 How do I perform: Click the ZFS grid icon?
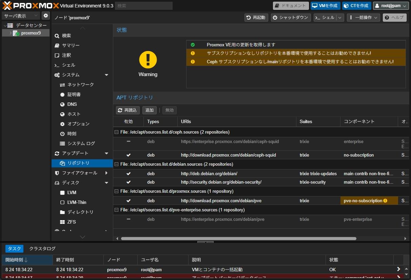(x=62, y=222)
